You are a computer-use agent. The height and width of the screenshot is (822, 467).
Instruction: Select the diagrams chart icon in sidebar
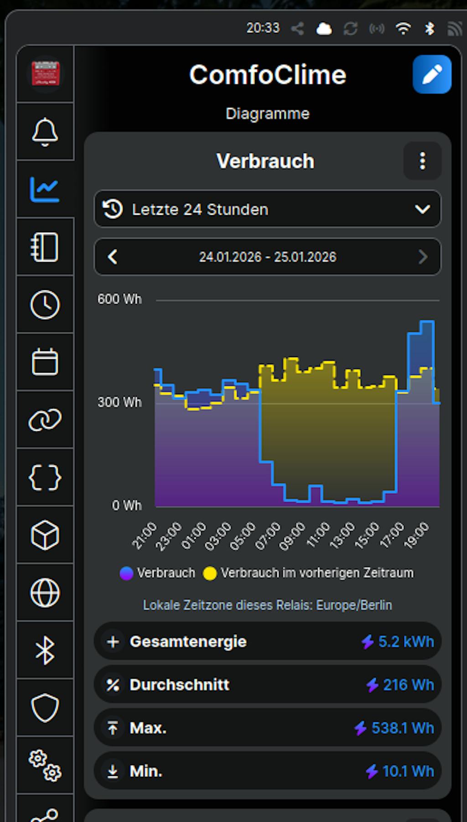click(x=45, y=189)
